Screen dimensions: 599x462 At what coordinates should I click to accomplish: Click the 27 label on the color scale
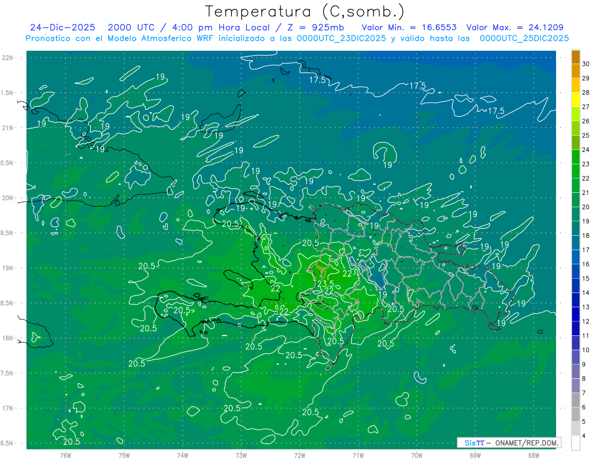point(586,107)
